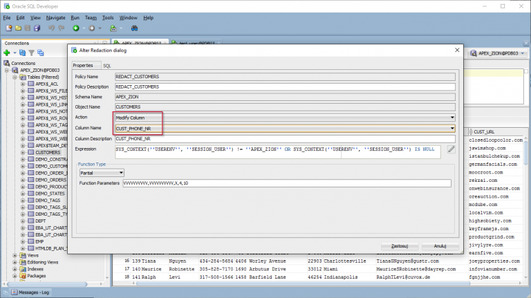Click the New file toolbar icon

tap(8, 28)
